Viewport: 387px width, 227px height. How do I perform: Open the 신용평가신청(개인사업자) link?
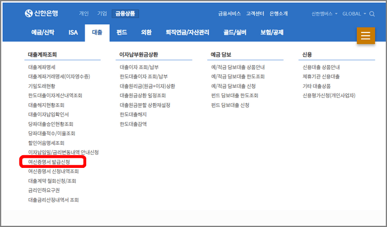click(329, 96)
